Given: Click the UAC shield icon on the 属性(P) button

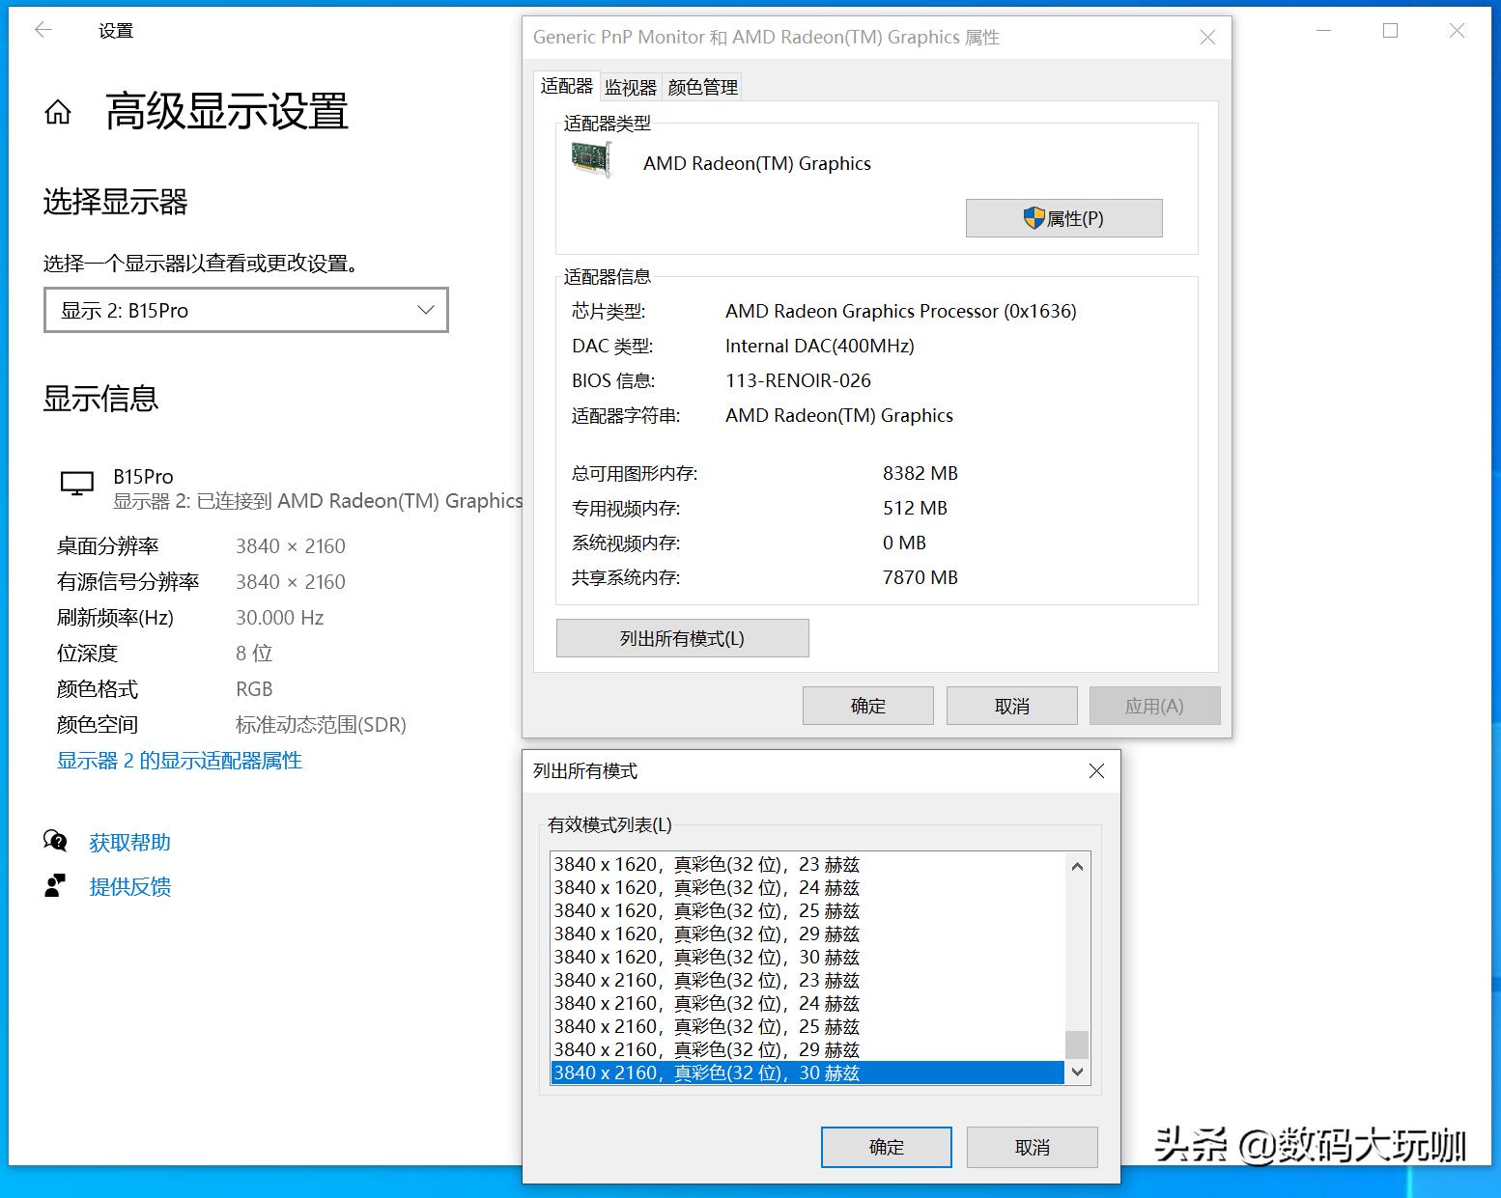Looking at the screenshot, I should click(x=1034, y=218).
